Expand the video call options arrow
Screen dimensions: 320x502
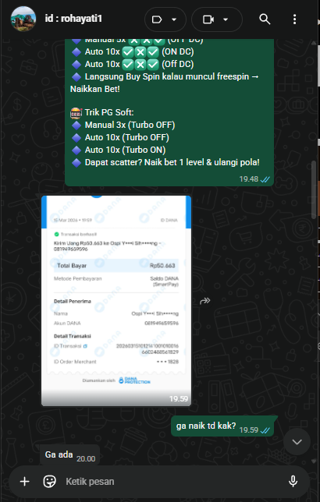point(226,19)
